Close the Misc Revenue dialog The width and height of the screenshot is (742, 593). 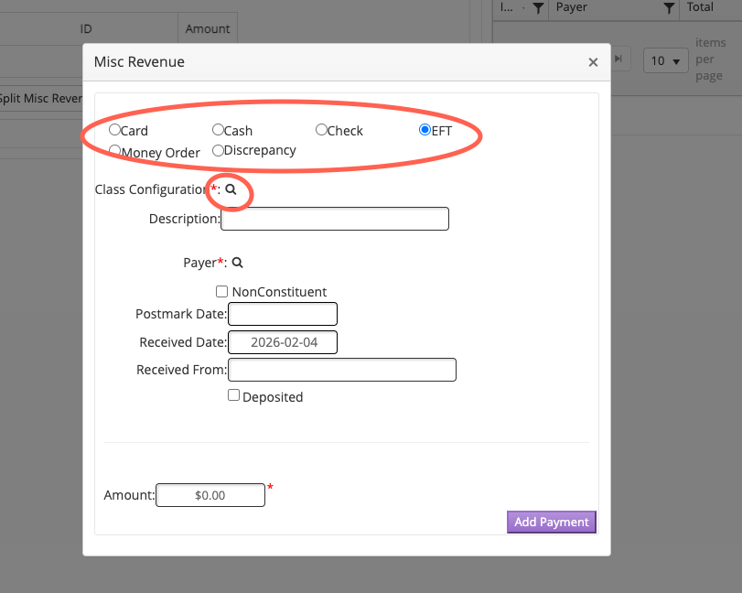tap(593, 62)
